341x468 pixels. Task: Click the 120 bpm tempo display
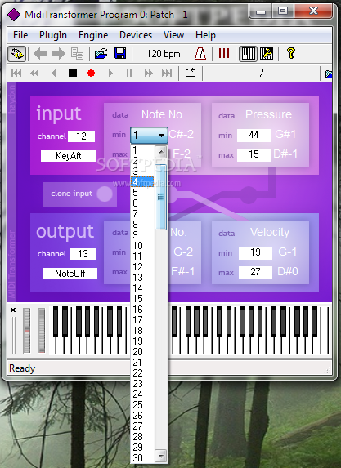(164, 54)
